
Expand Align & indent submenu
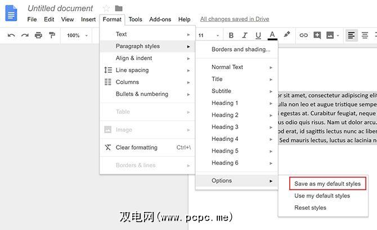pos(147,58)
